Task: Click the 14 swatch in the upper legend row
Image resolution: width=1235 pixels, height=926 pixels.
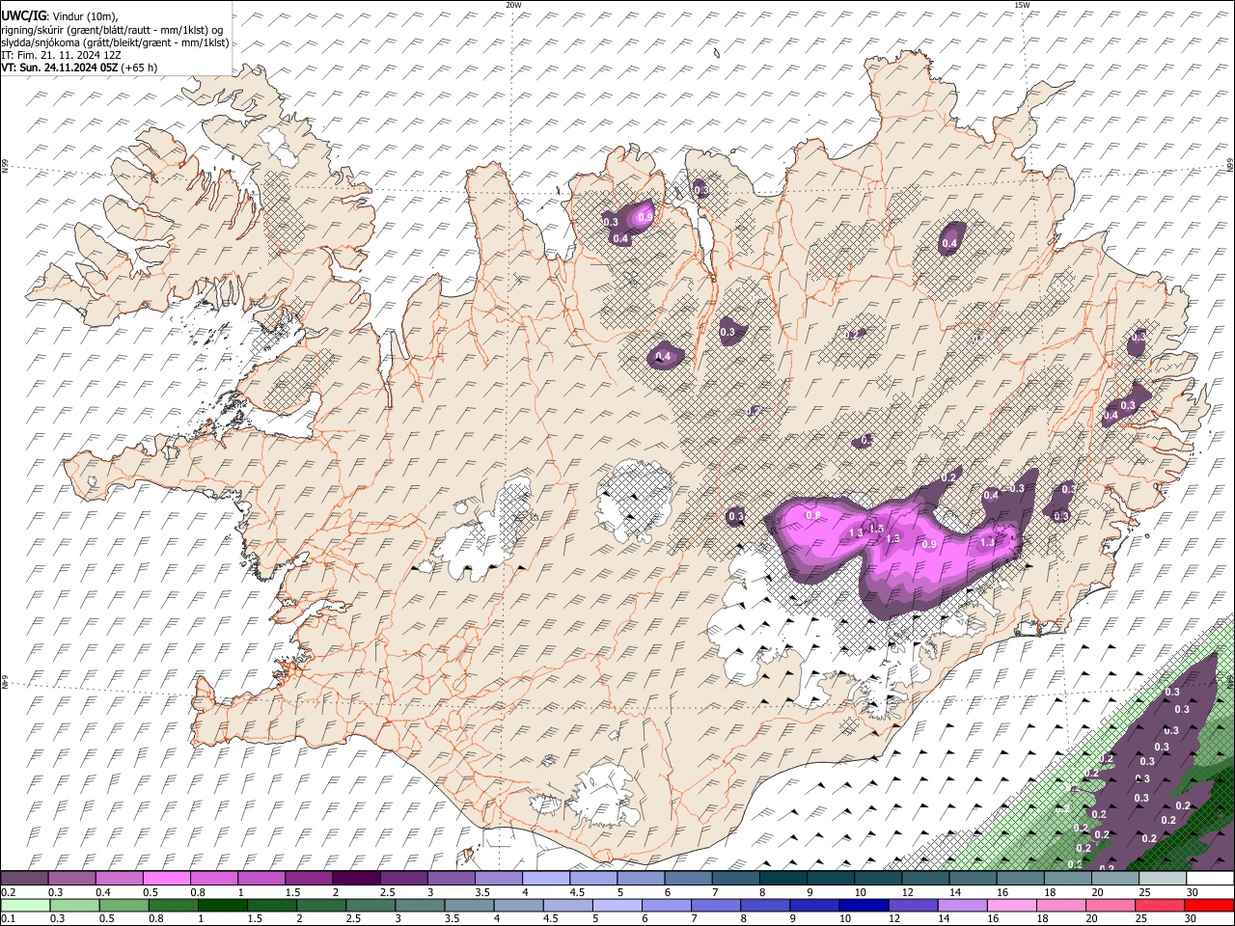Action: 972,879
